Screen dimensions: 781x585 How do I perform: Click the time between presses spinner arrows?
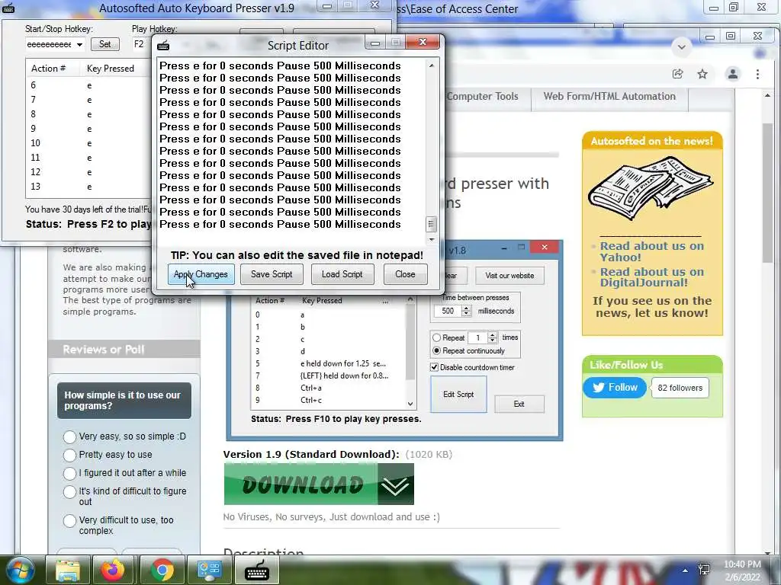click(x=466, y=311)
